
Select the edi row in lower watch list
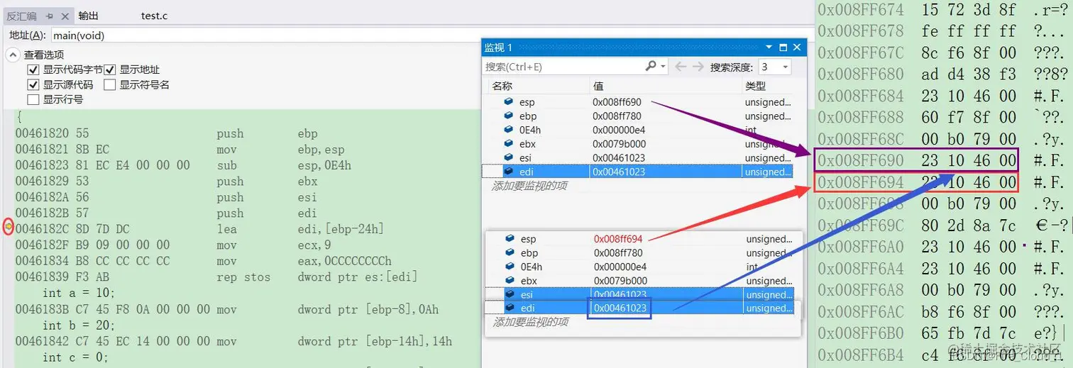(639, 308)
